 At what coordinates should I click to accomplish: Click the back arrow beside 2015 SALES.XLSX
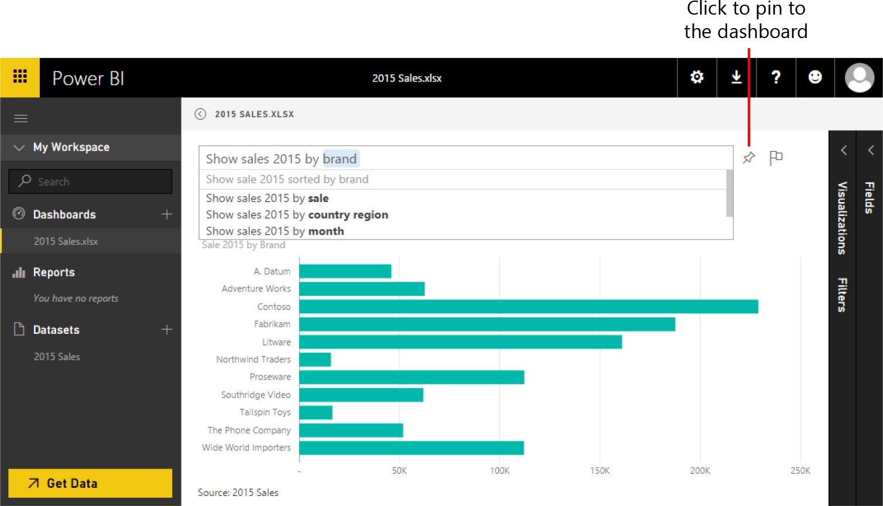[200, 114]
